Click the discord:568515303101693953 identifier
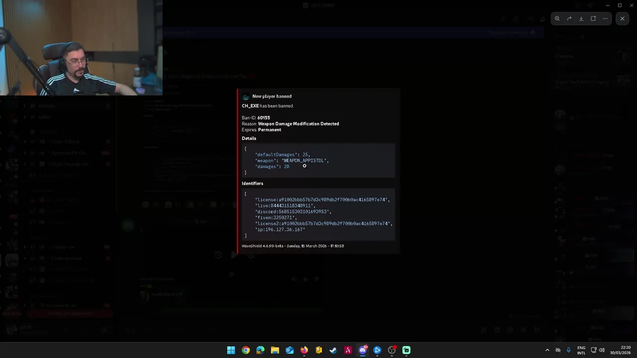Screen dimensions: 637x358 point(293,212)
